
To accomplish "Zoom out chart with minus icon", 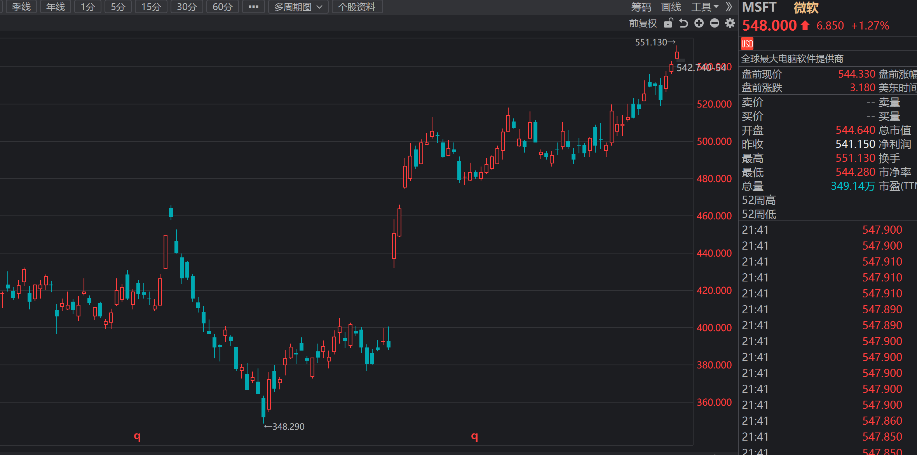I will pos(715,23).
